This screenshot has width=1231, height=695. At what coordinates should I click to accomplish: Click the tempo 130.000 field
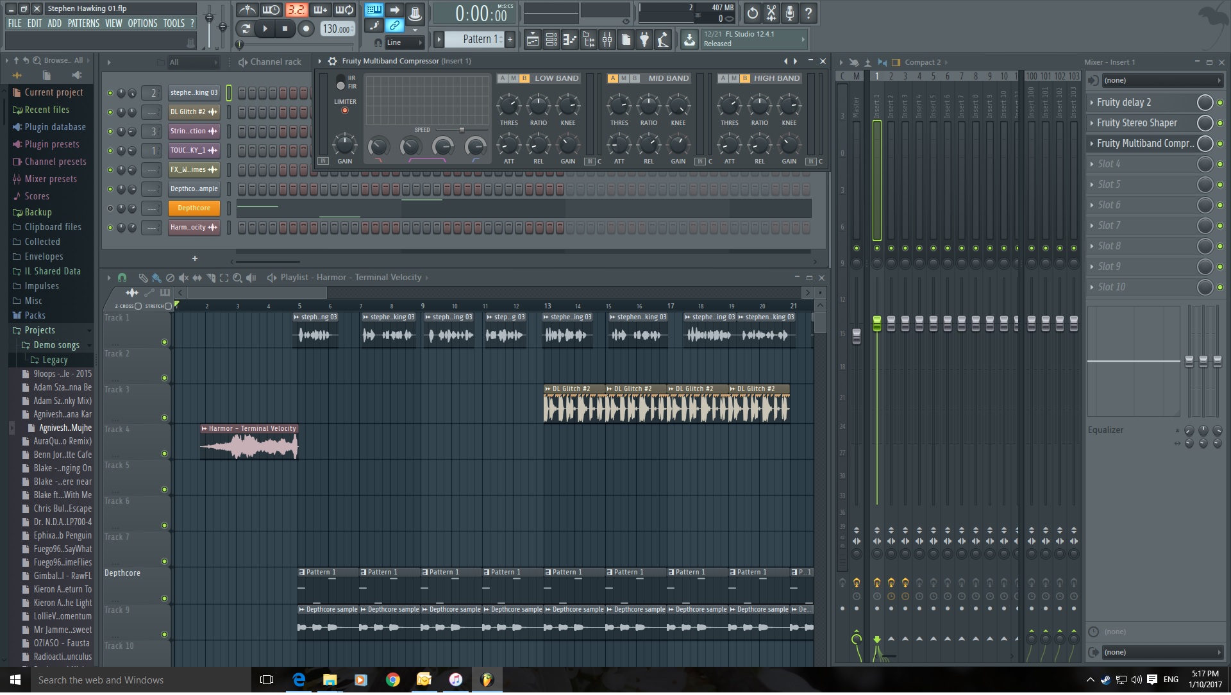click(x=338, y=29)
